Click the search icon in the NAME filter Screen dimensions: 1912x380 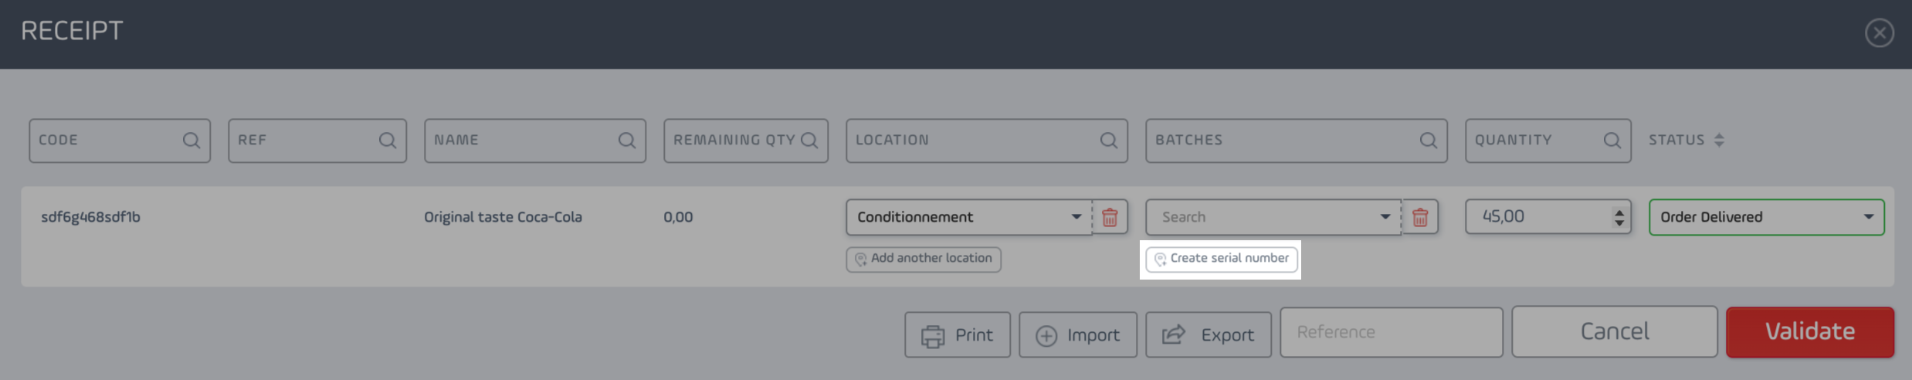click(626, 141)
